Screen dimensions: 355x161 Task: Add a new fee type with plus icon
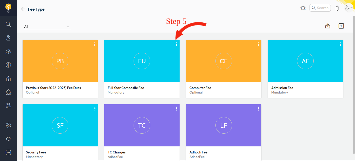[341, 26]
